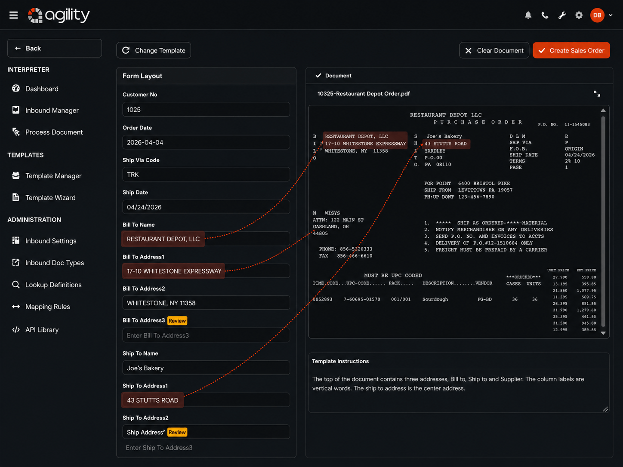The height and width of the screenshot is (467, 623).
Task: Click highlighted 'RESTAURANT DEPOT, LLC' in document
Action: pos(356,136)
